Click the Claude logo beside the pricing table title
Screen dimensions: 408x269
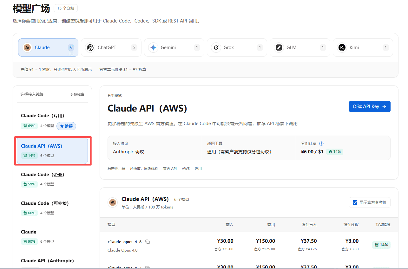coord(113,202)
